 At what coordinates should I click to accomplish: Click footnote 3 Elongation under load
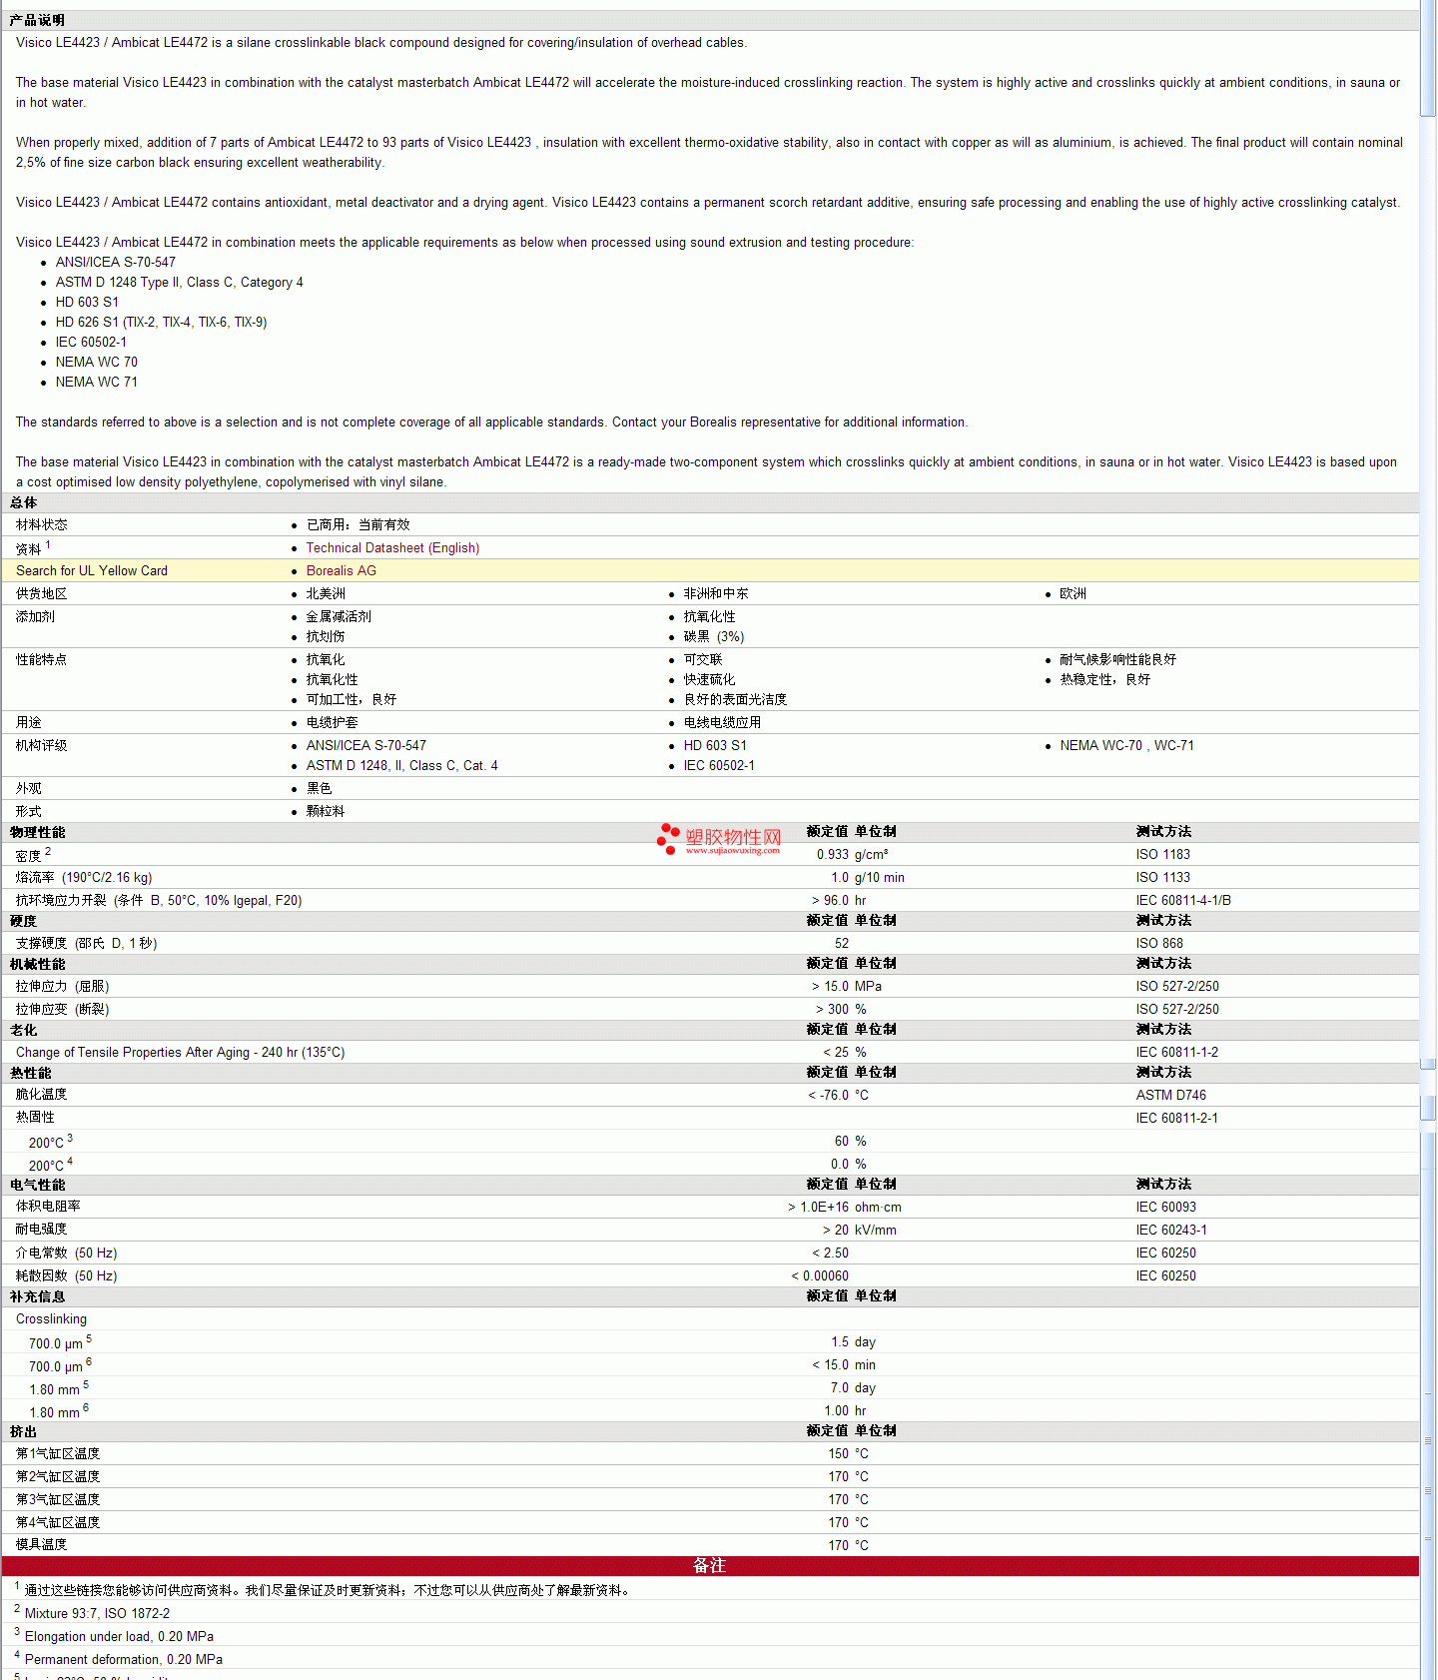click(114, 1636)
